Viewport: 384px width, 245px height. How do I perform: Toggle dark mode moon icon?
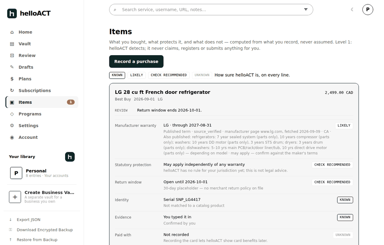tap(352, 10)
